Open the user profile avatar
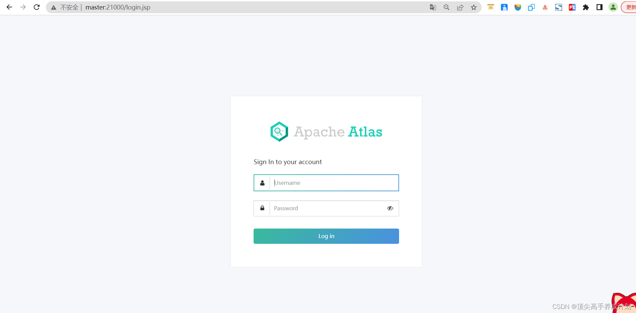 [x=613, y=7]
